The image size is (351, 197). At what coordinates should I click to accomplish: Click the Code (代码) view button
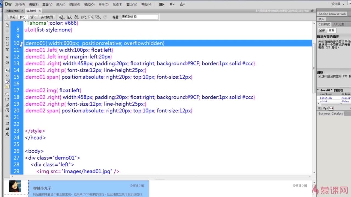point(12,17)
